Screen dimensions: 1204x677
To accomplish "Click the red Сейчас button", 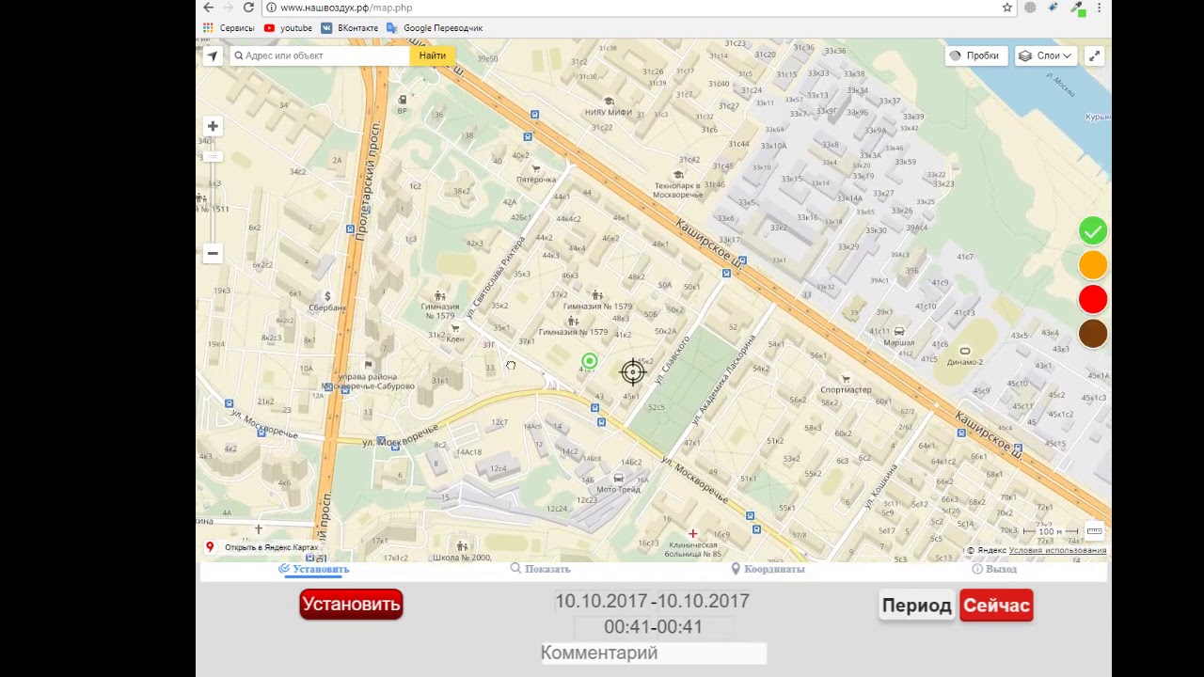I will [x=996, y=606].
